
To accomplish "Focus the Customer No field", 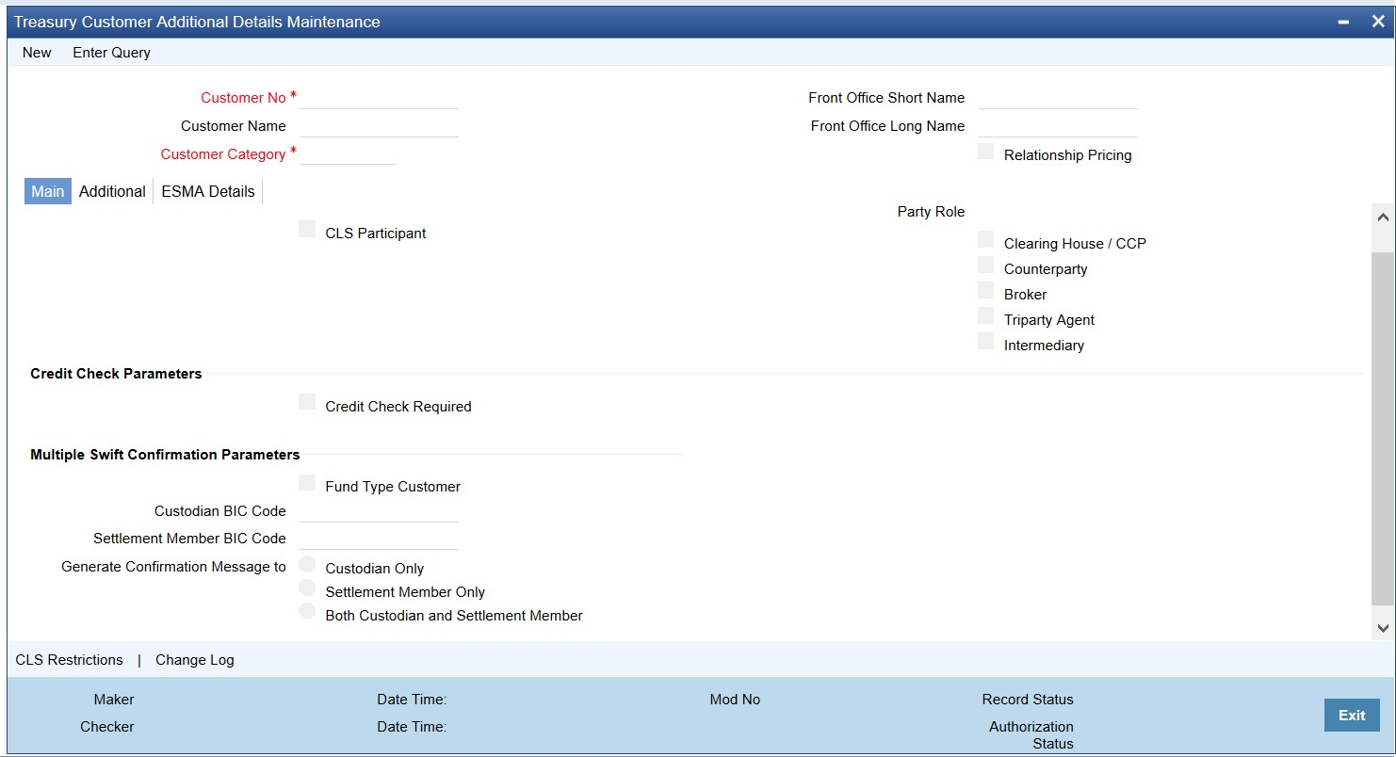I will (379, 98).
